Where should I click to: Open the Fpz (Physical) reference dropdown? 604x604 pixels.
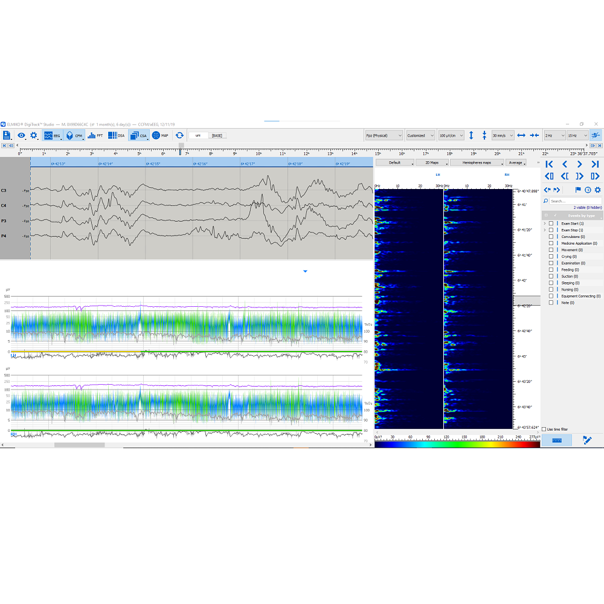(x=384, y=136)
